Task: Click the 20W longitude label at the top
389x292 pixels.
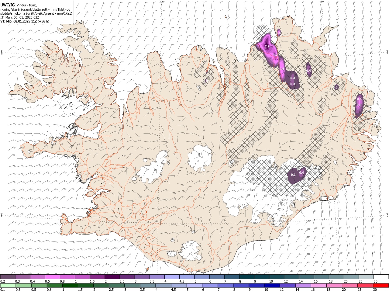Action: tap(162, 2)
